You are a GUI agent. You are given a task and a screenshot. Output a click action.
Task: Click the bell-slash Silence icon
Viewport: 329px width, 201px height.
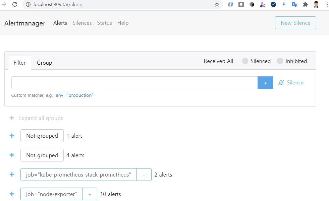[281, 83]
